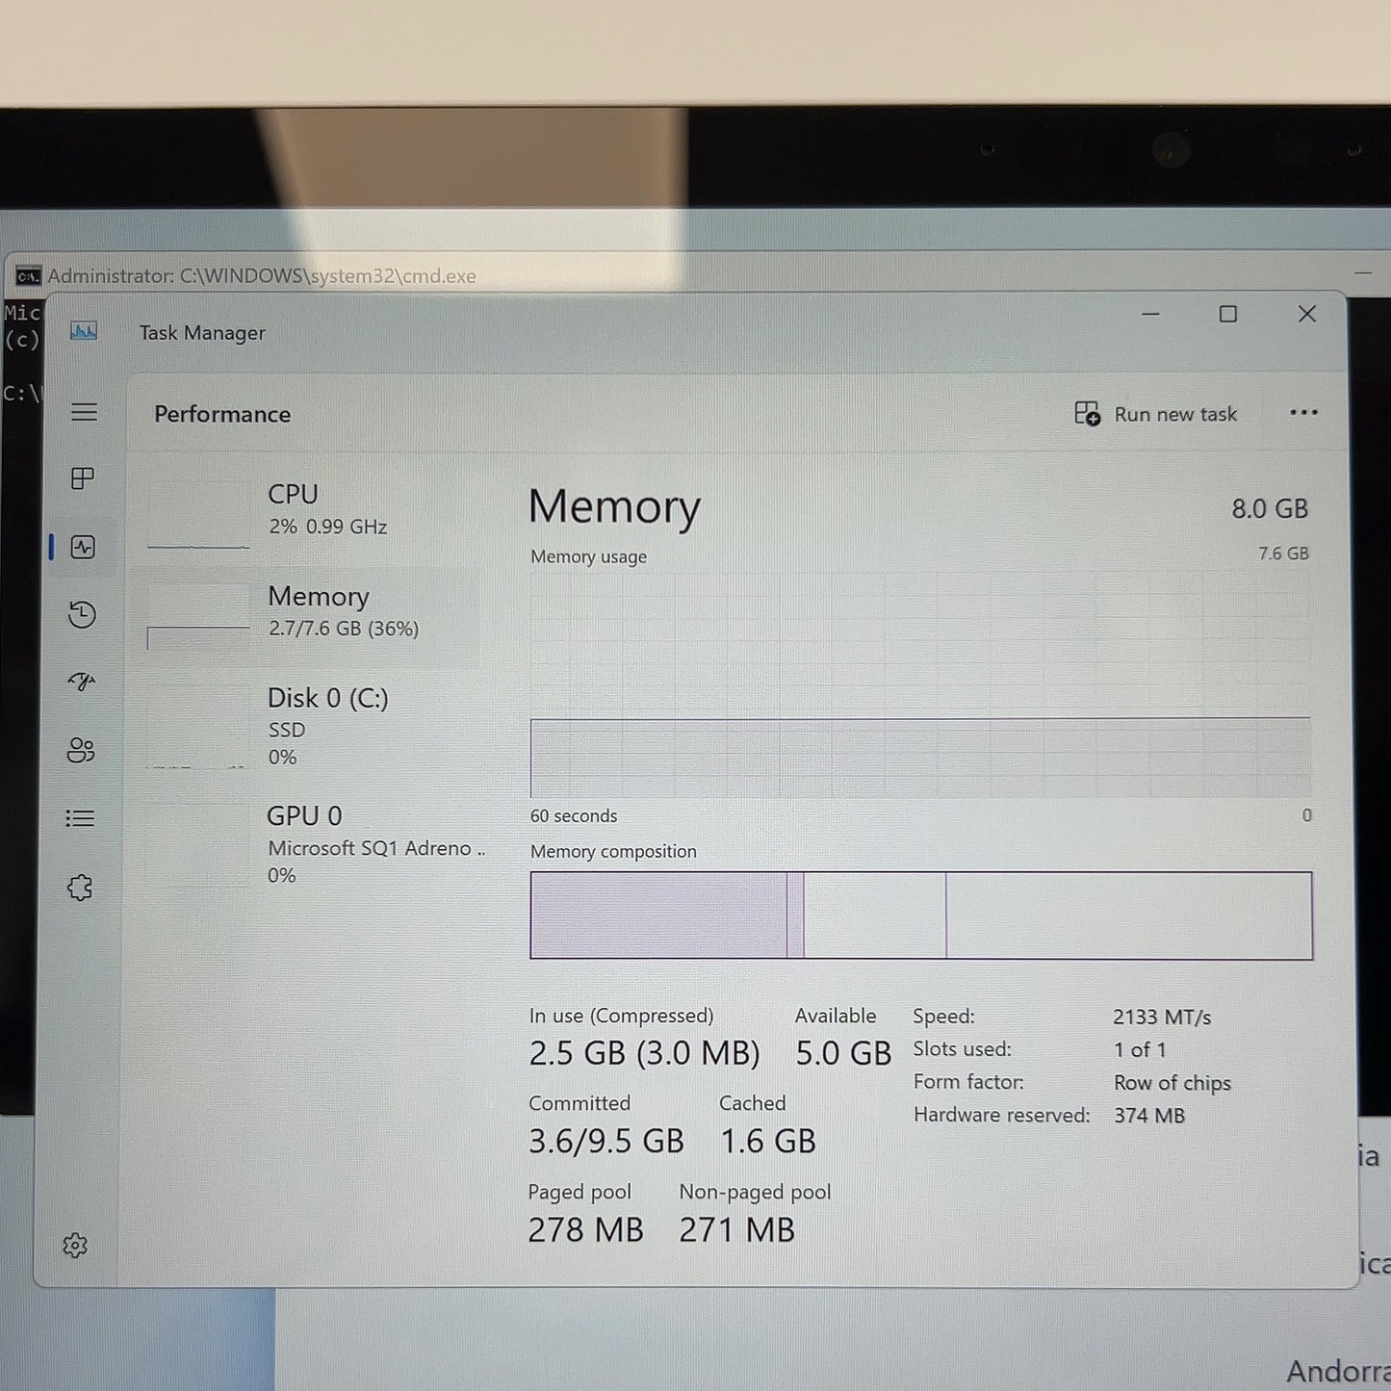1391x1391 pixels.
Task: Open the hamburger navigation menu
Action: pyautogui.click(x=84, y=412)
